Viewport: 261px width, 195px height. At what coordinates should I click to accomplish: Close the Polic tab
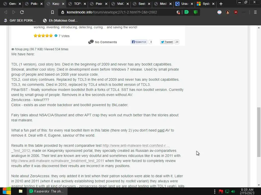[x=42, y=4]
